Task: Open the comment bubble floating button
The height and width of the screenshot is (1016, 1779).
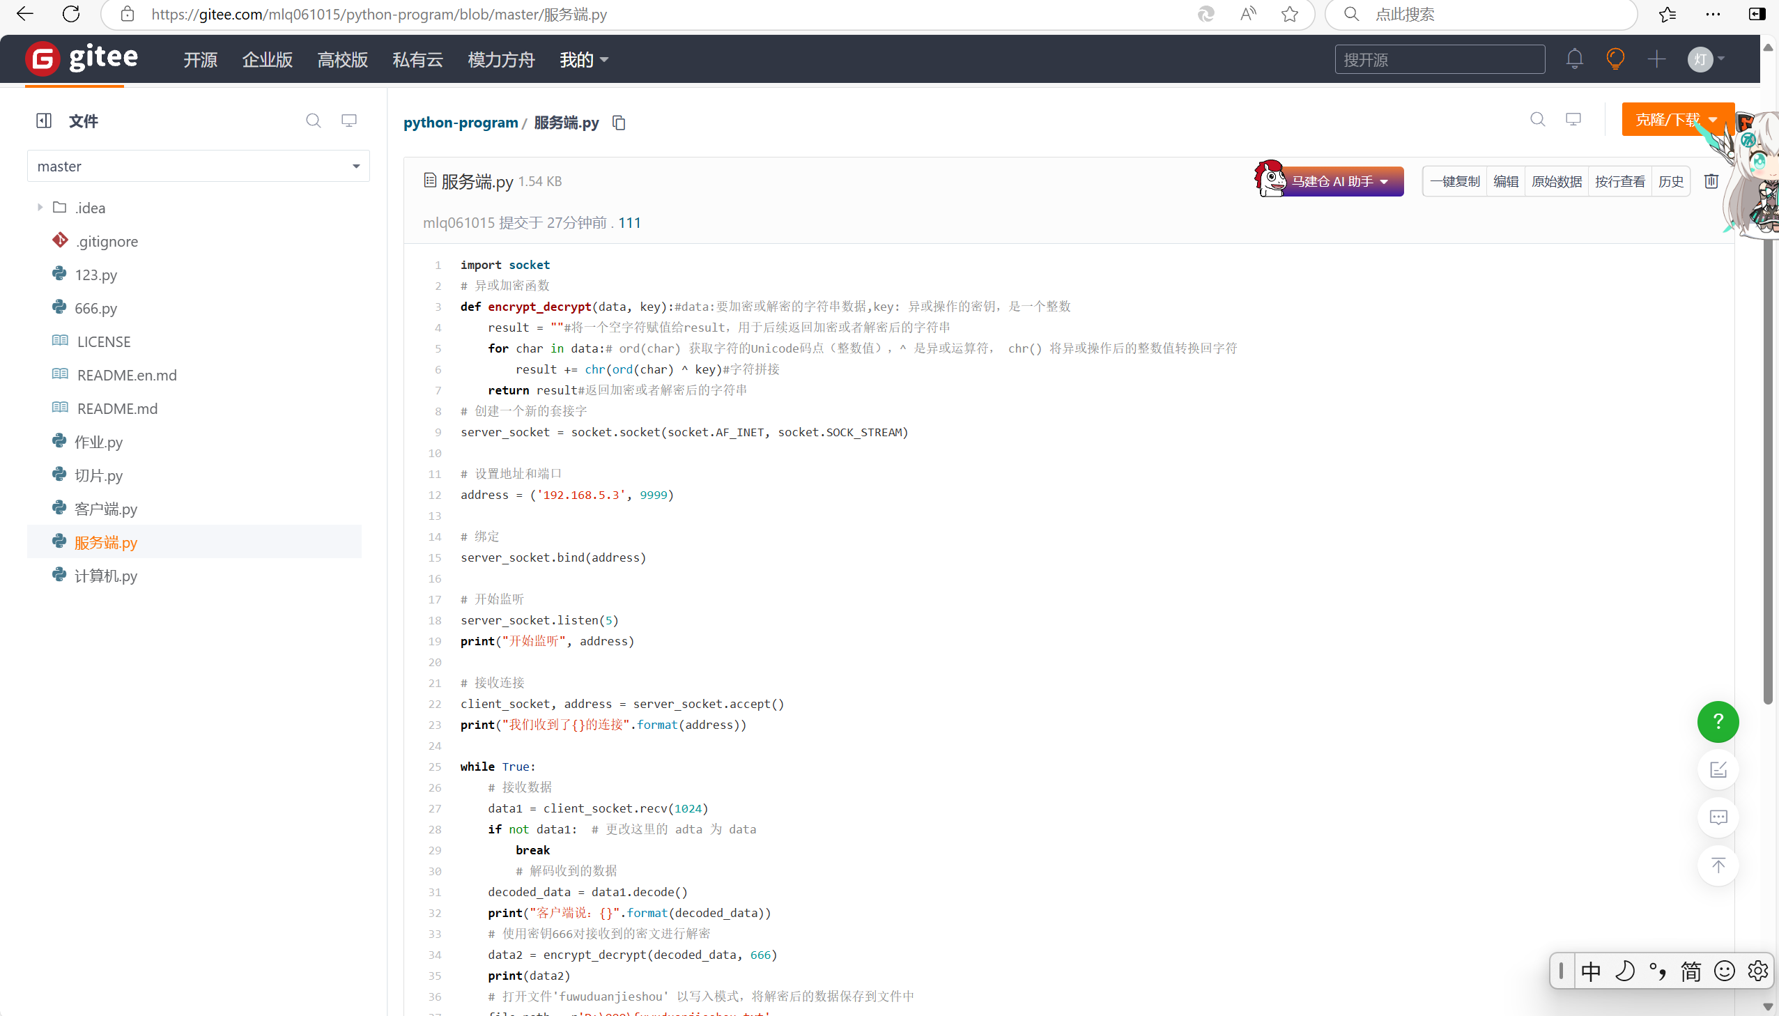Action: (x=1717, y=817)
